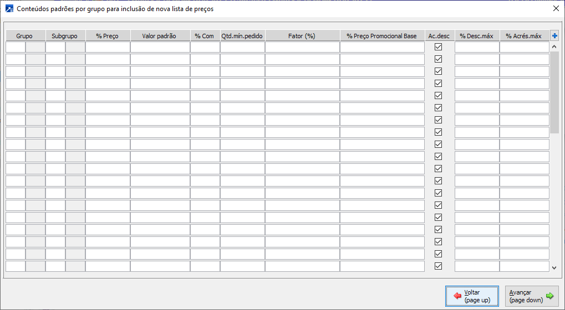Click the grid scrollbar down arrow
Image resolution: width=565 pixels, height=310 pixels.
pos(554,267)
